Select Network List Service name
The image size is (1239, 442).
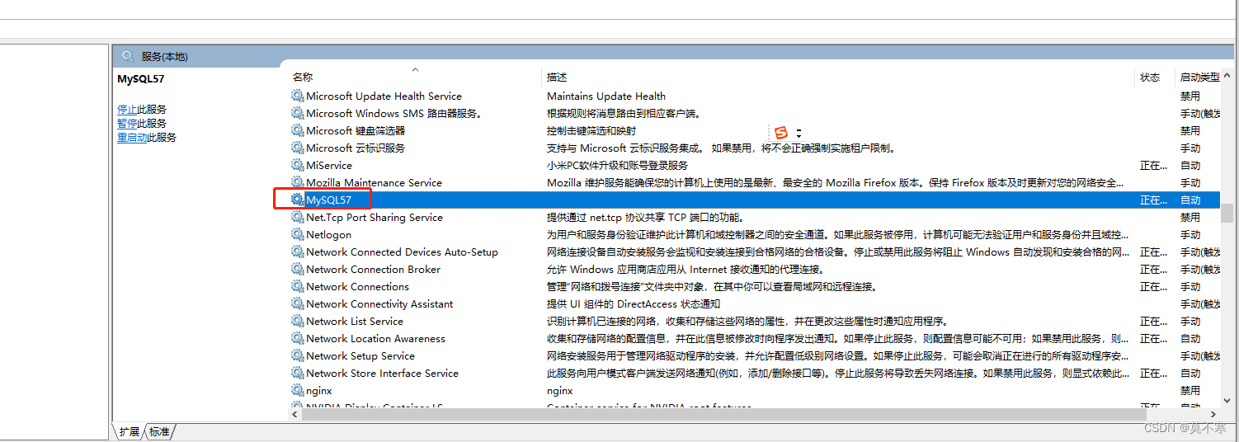click(355, 321)
